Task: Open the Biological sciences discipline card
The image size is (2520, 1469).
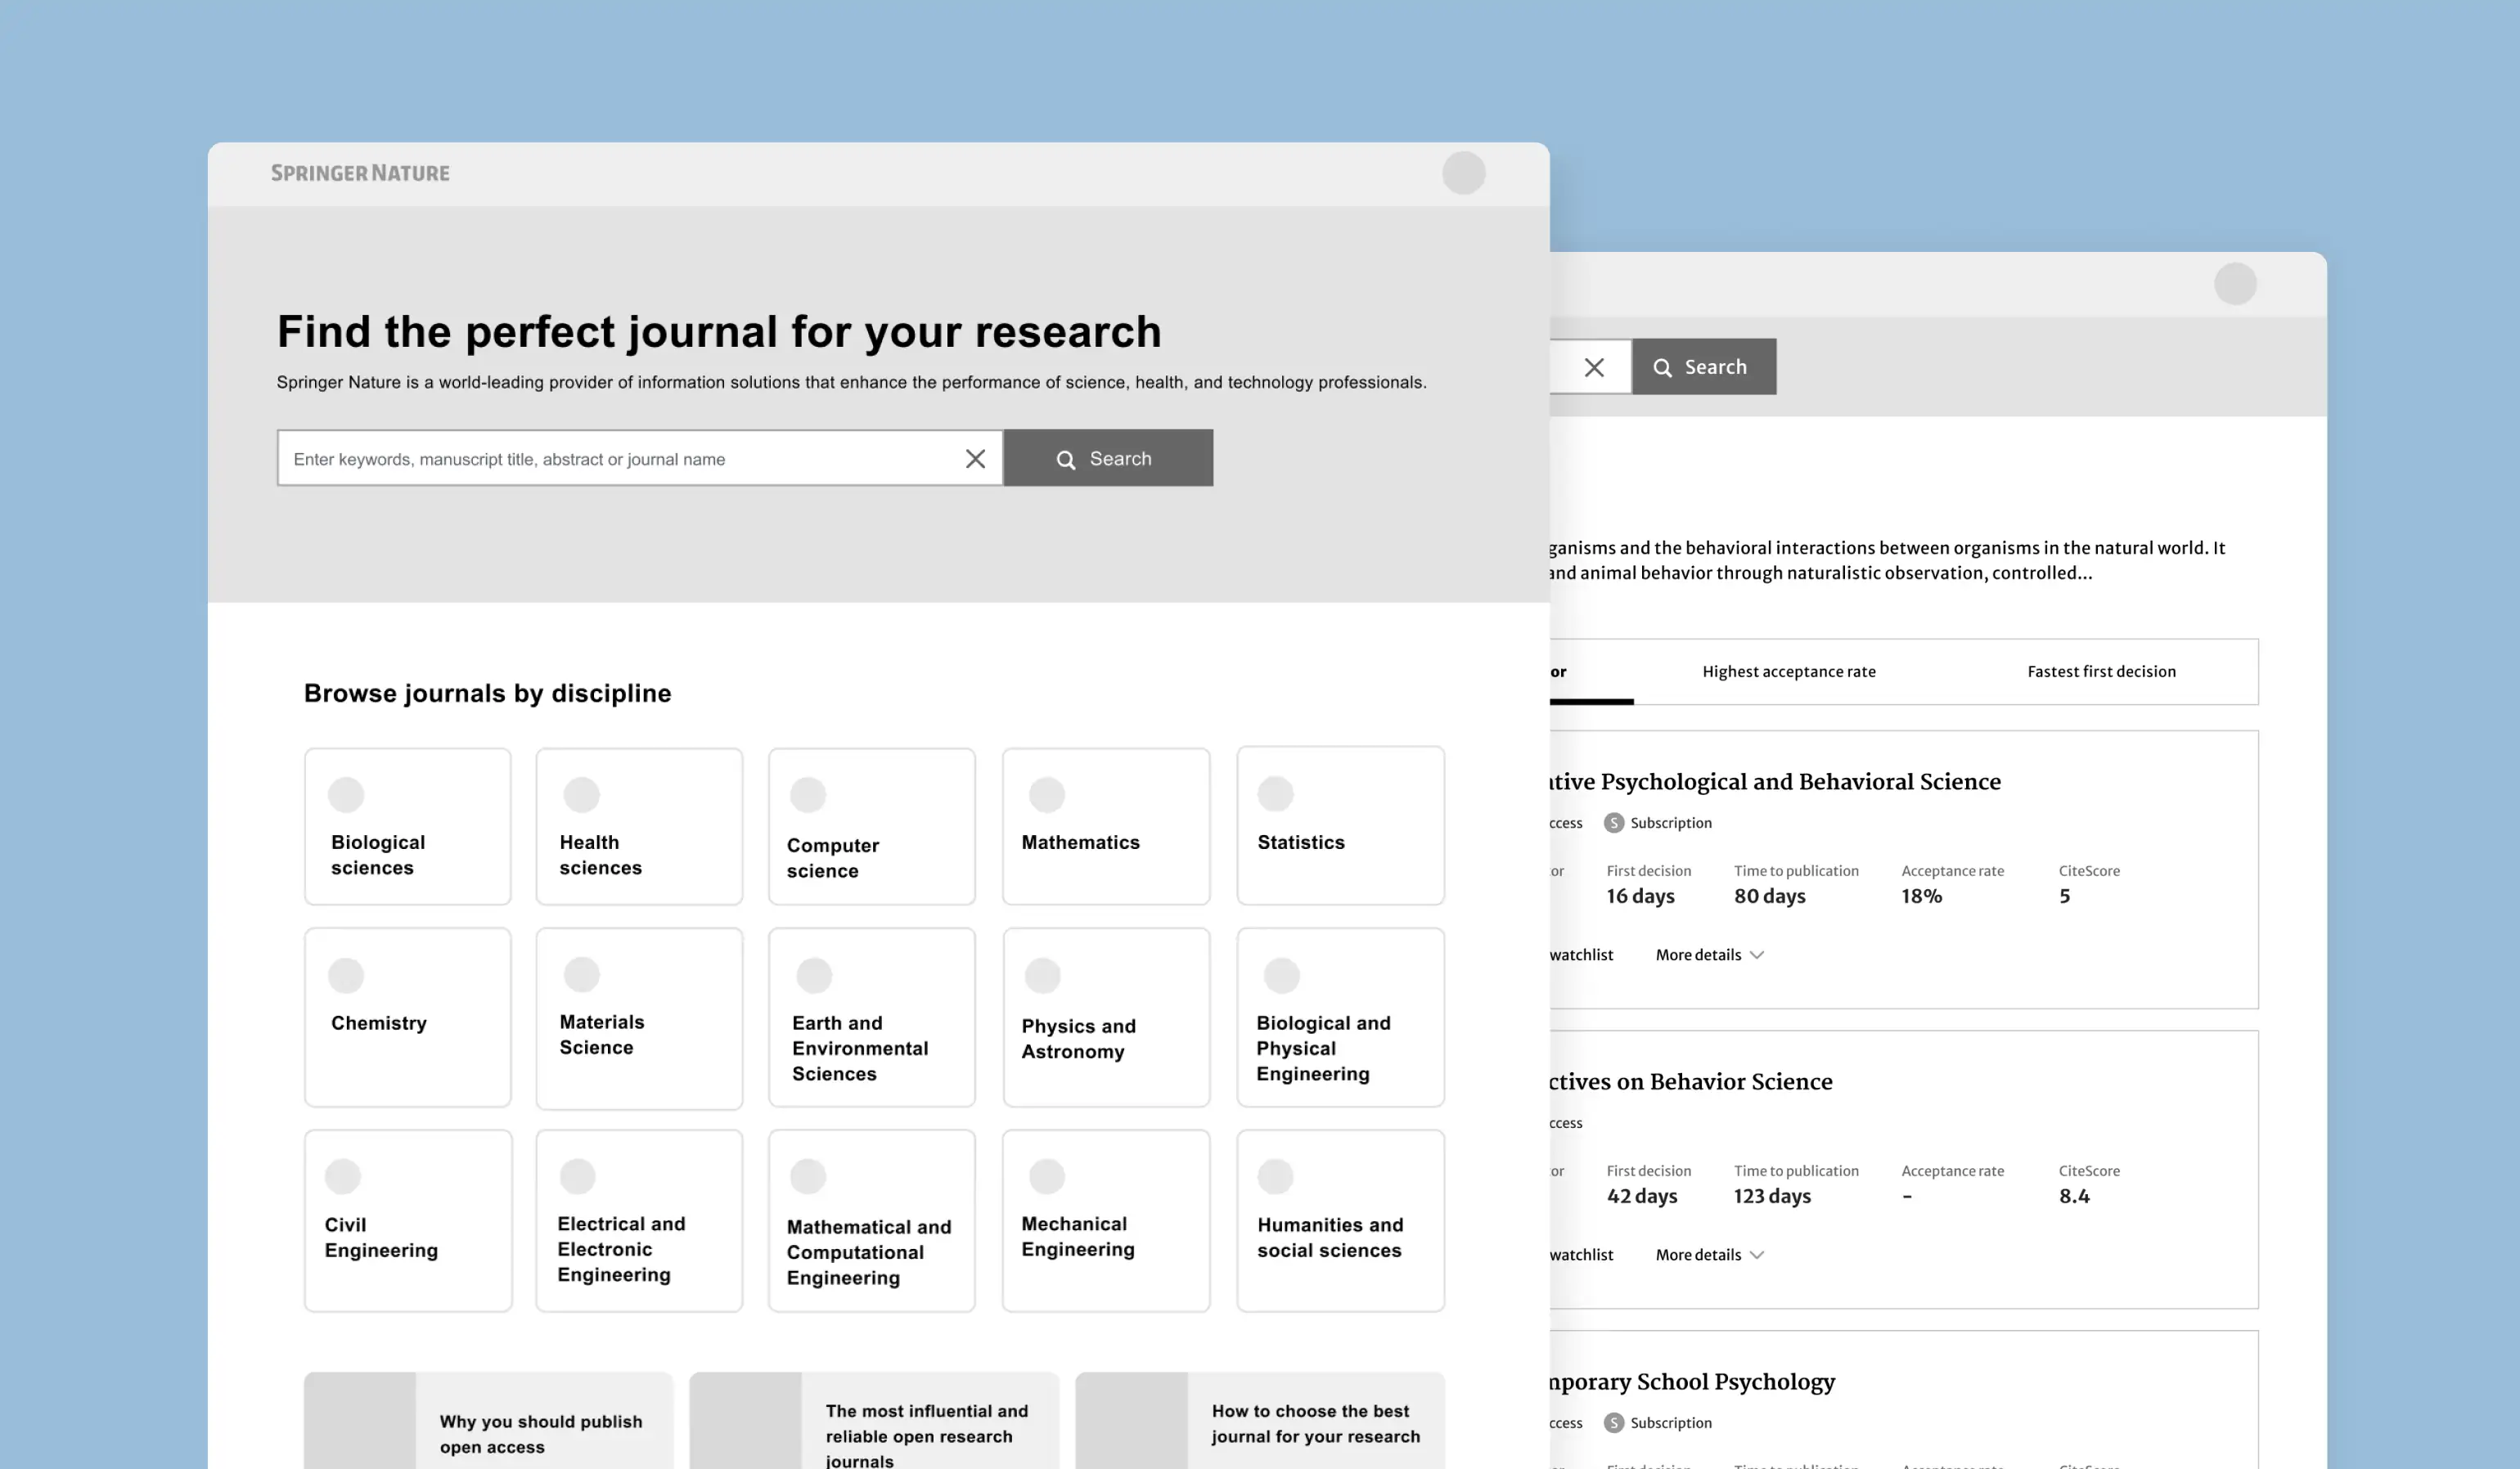Action: pos(408,827)
